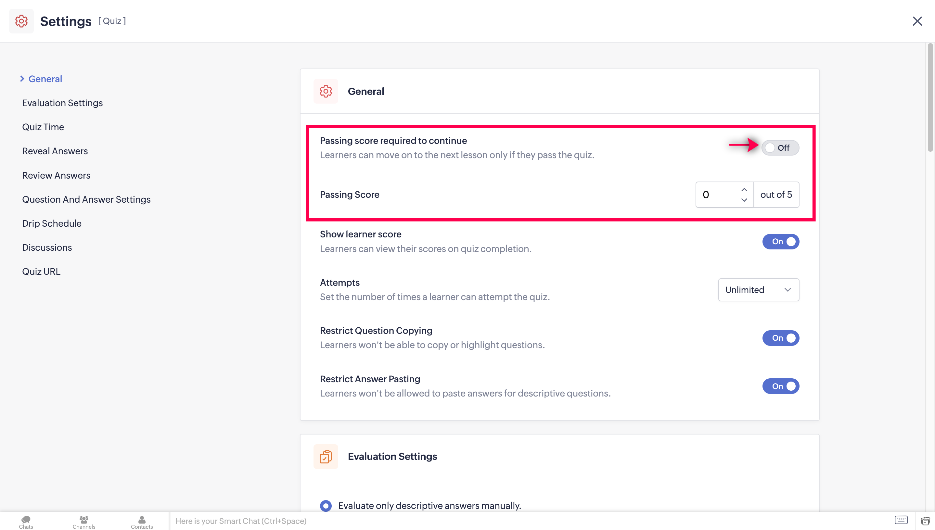Image resolution: width=935 pixels, height=530 pixels.
Task: Select Evaluate only descriptive answers manually
Action: tap(326, 506)
